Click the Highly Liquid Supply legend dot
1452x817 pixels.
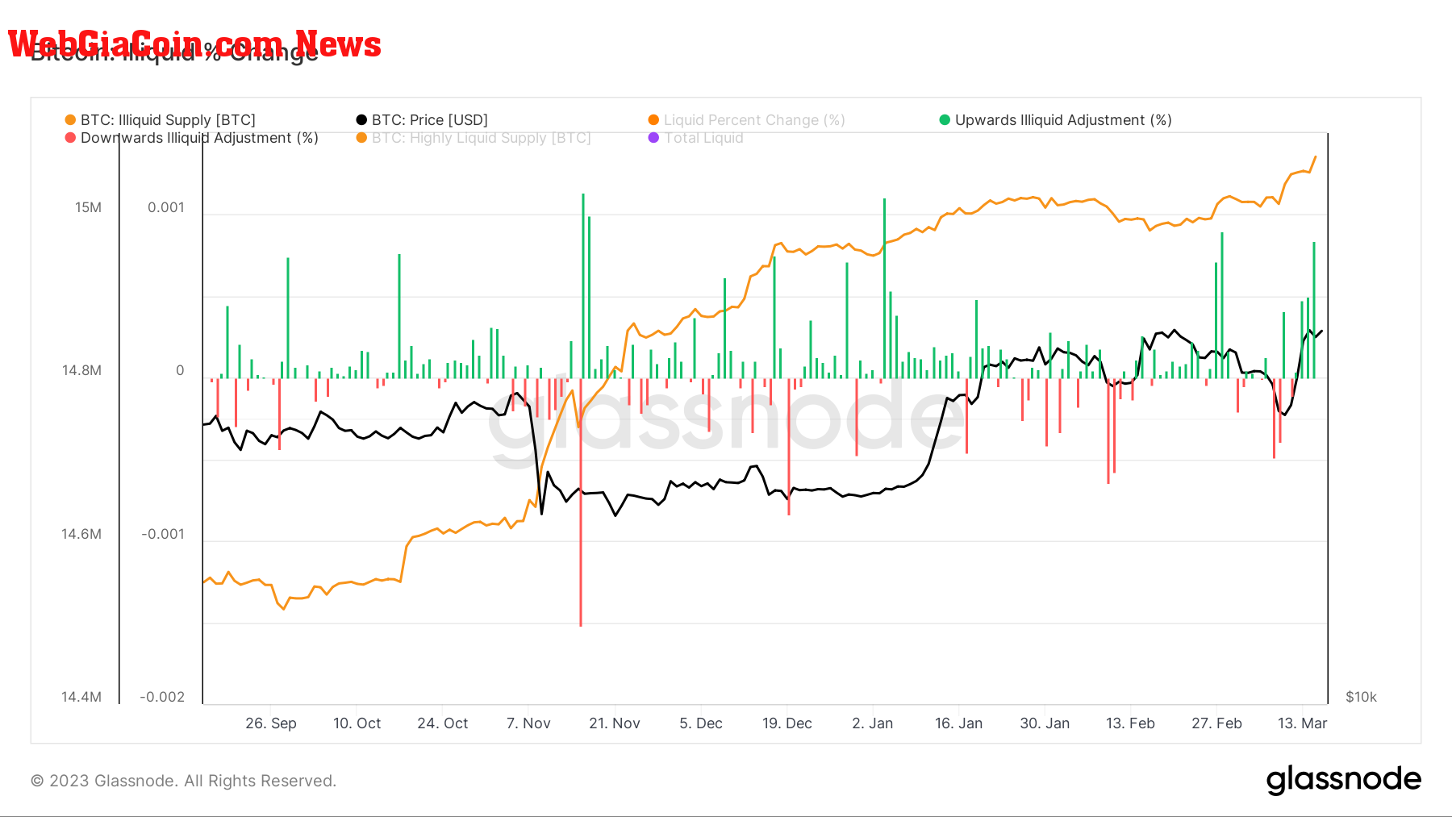click(361, 138)
